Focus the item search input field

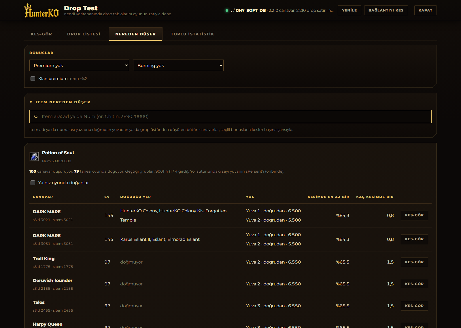tap(231, 117)
